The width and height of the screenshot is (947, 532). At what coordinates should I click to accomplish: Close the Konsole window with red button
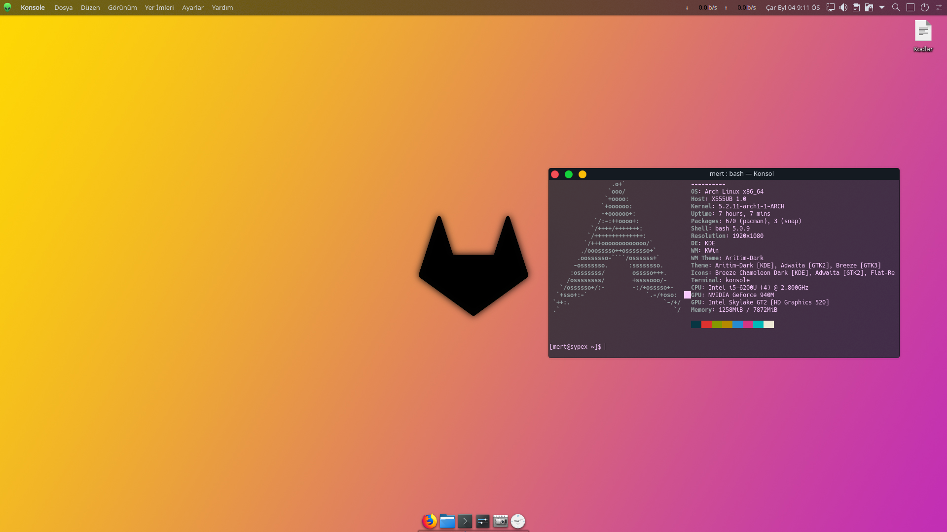[x=555, y=174]
